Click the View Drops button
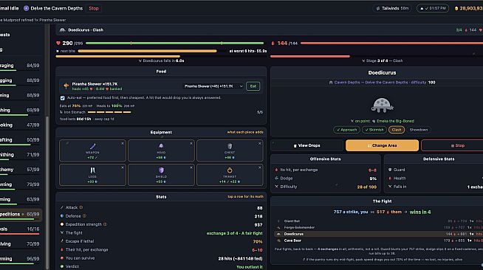Viewport: 483px width, 270px height. [306, 145]
